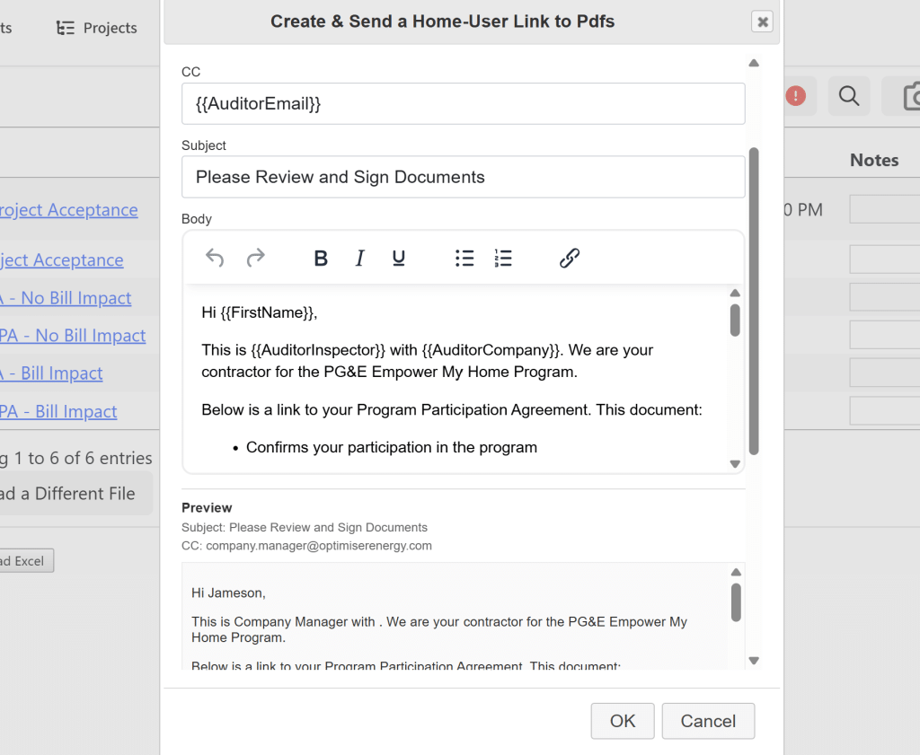Screen dimensions: 920x755
Task: Click 'Hi Jameson,' in preview
Action: click(x=228, y=593)
